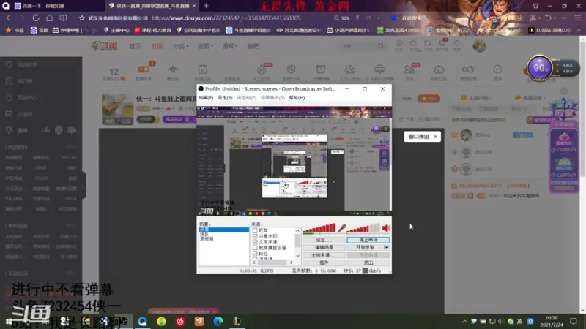Click the 退出 exit button in OBS
Viewport: 586px width, 329px height.
pyautogui.click(x=368, y=262)
